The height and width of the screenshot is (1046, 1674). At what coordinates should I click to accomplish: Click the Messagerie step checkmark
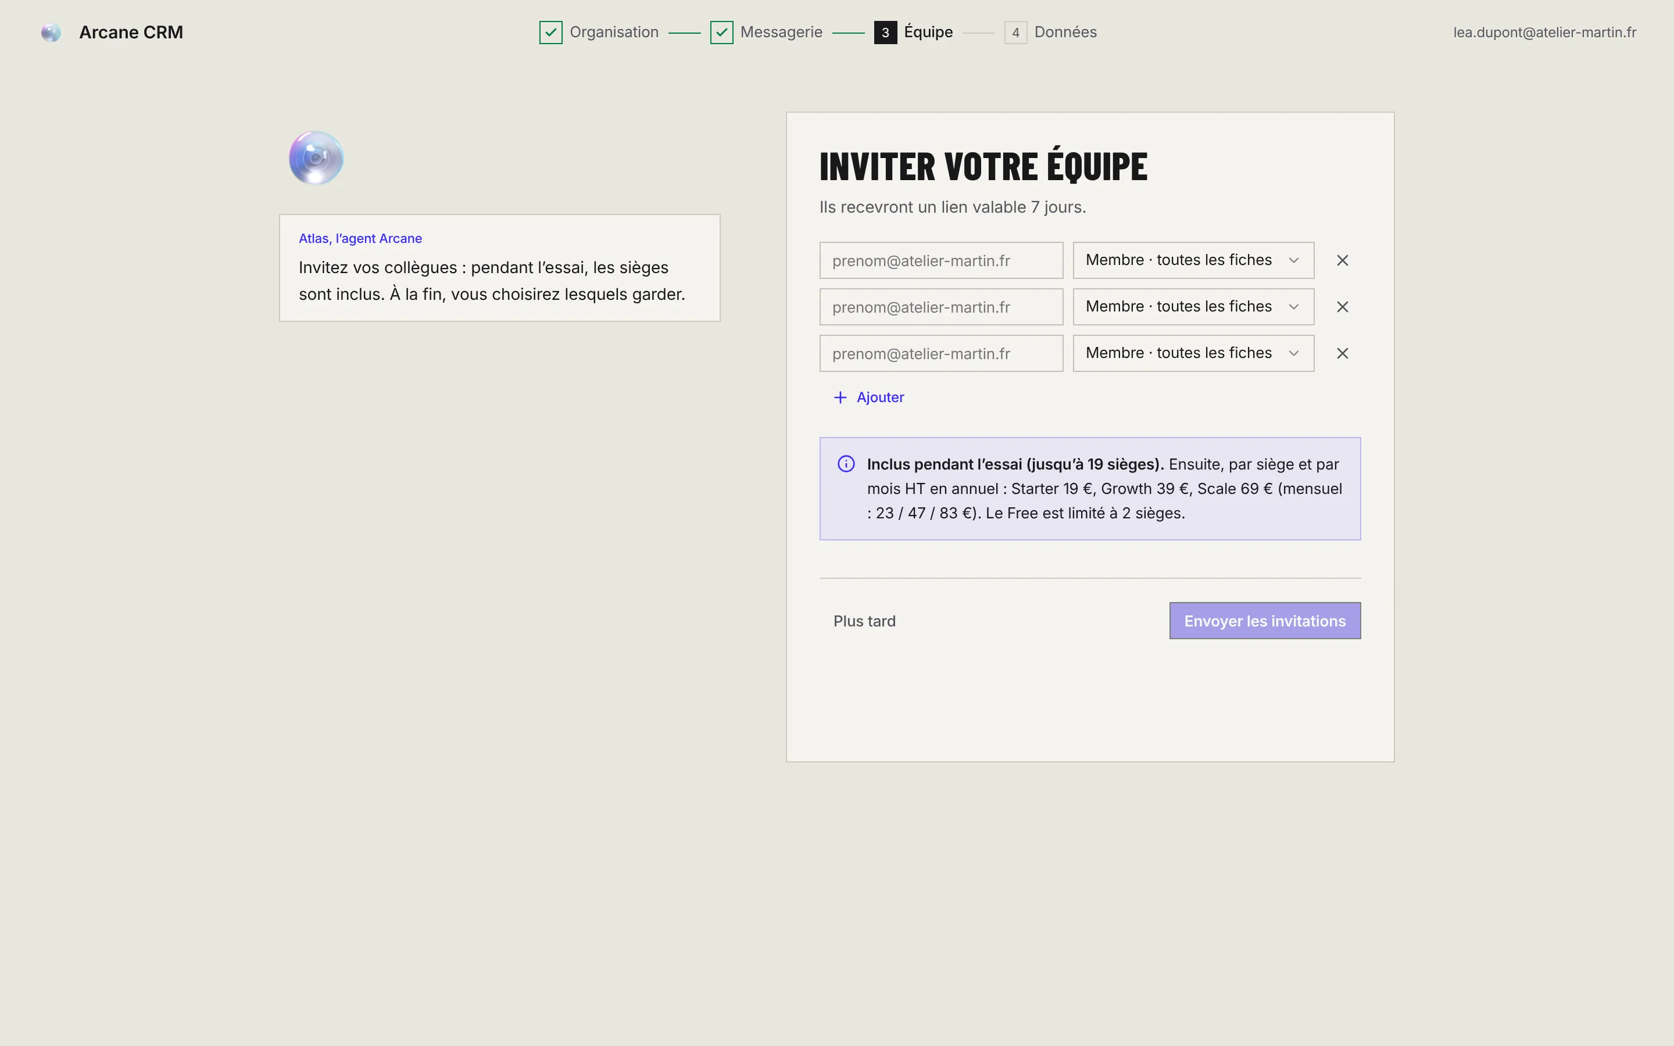click(721, 33)
